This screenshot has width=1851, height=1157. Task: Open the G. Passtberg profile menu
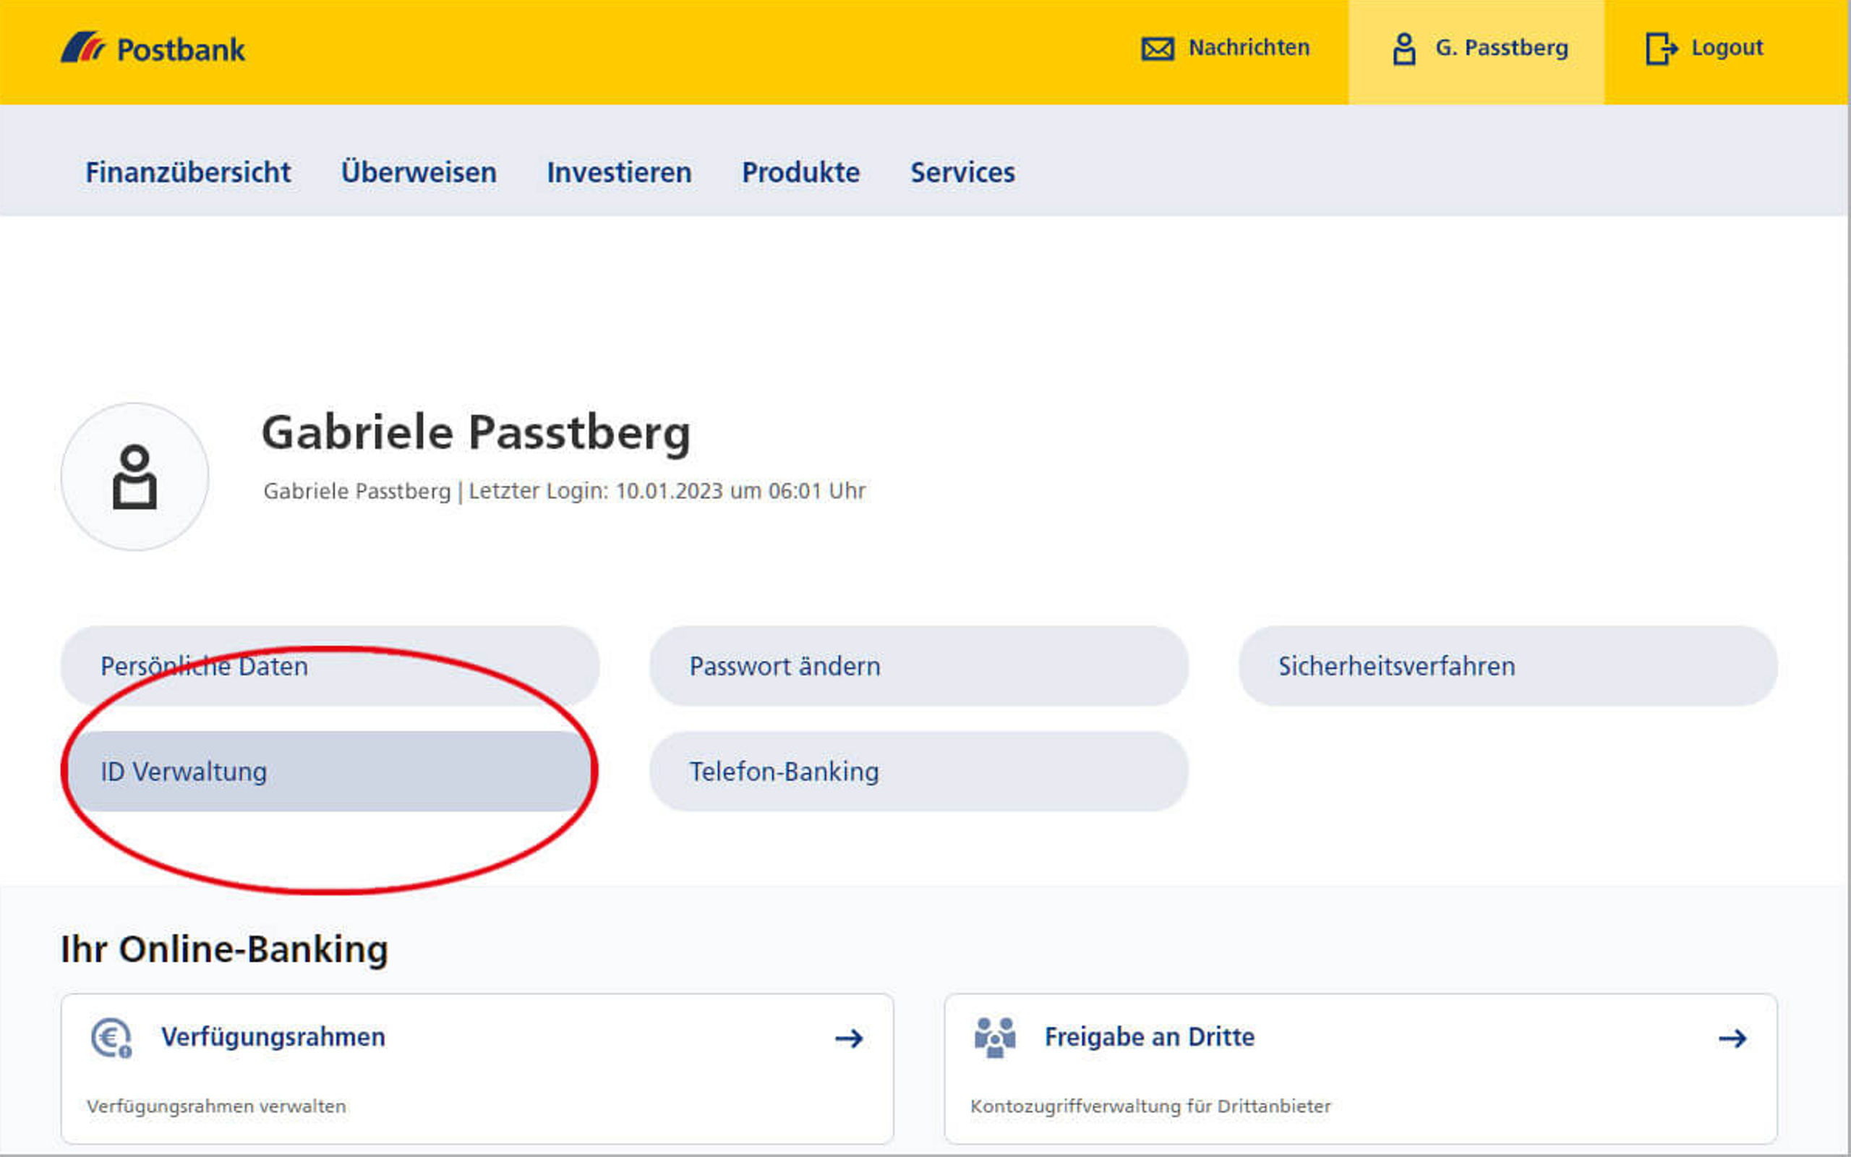1476,52
